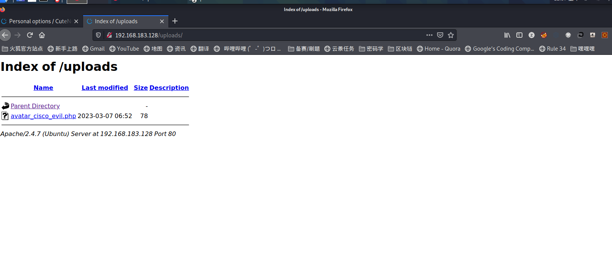Show insecure connection site information
612x280 pixels.
pos(109,35)
